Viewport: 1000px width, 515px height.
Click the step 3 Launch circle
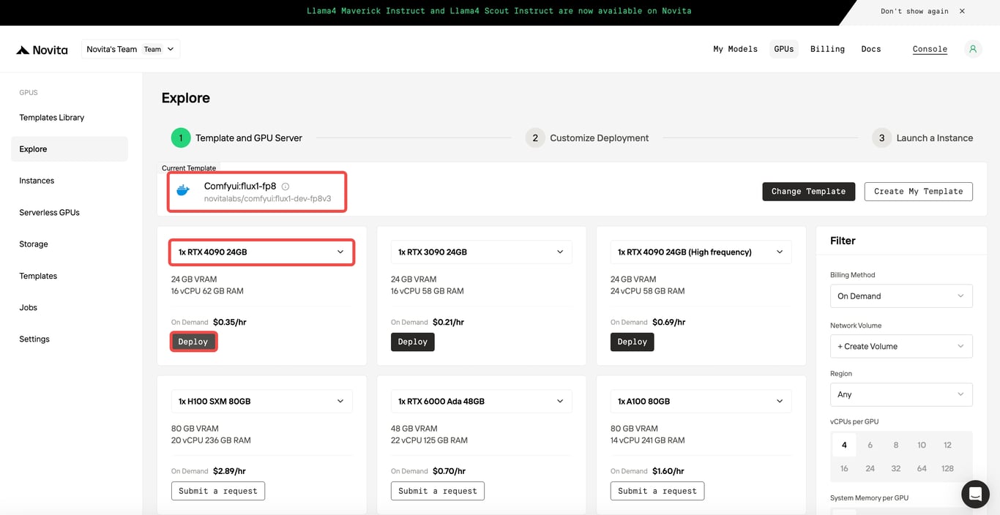click(x=881, y=138)
